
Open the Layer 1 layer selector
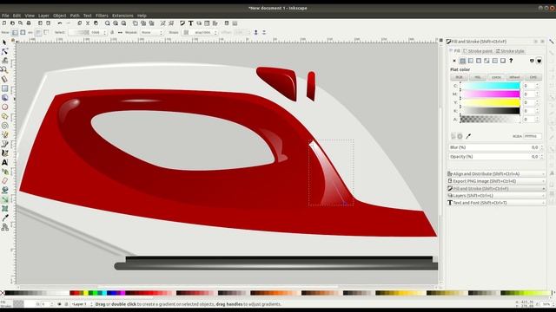(x=82, y=304)
